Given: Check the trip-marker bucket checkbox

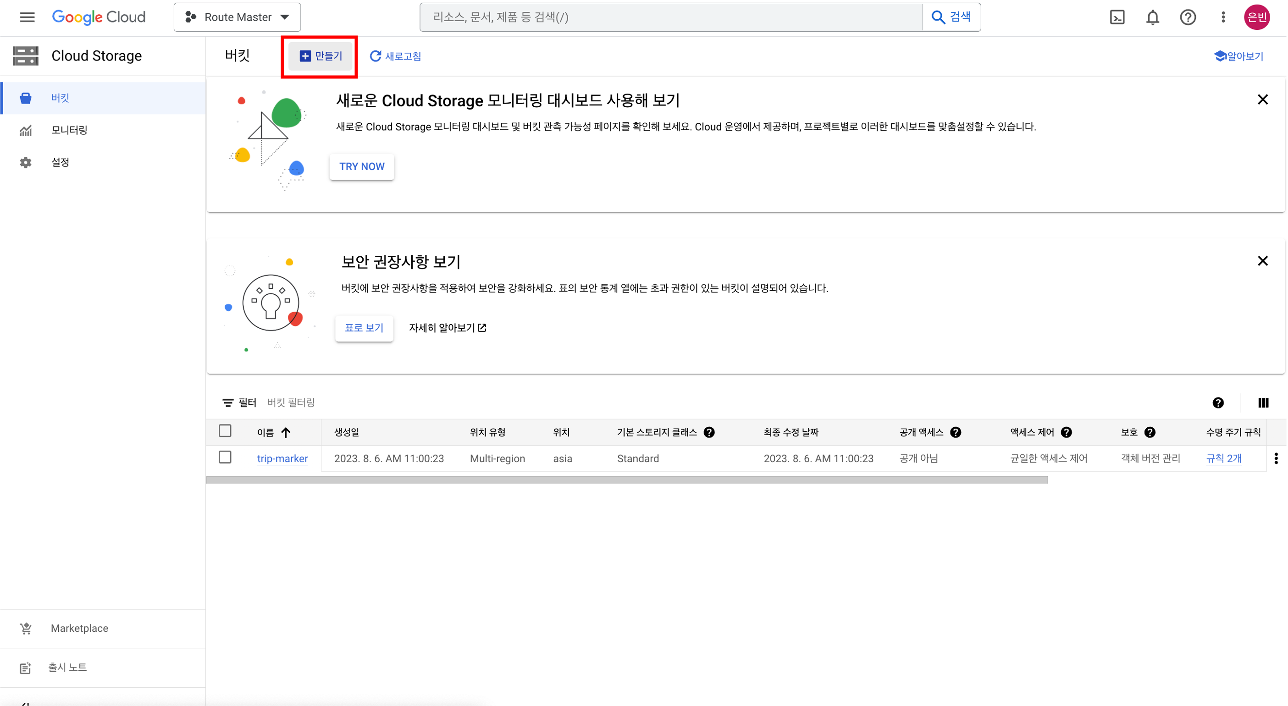Looking at the screenshot, I should click(225, 457).
